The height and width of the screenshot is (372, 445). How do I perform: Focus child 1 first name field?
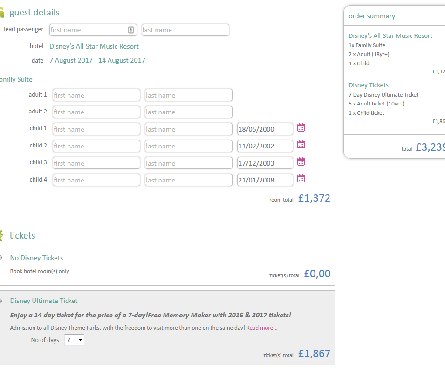(x=96, y=129)
